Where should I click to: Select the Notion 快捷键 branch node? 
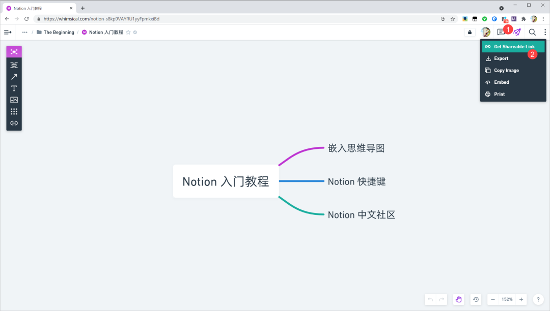coord(356,181)
